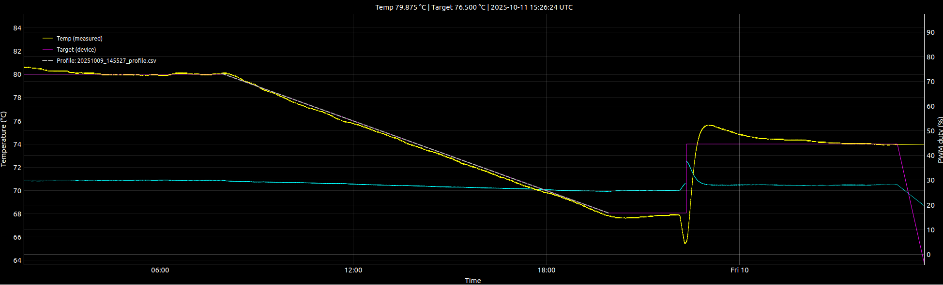943x285 pixels.
Task: Click the top of the cyan PWM spike
Action: point(687,162)
